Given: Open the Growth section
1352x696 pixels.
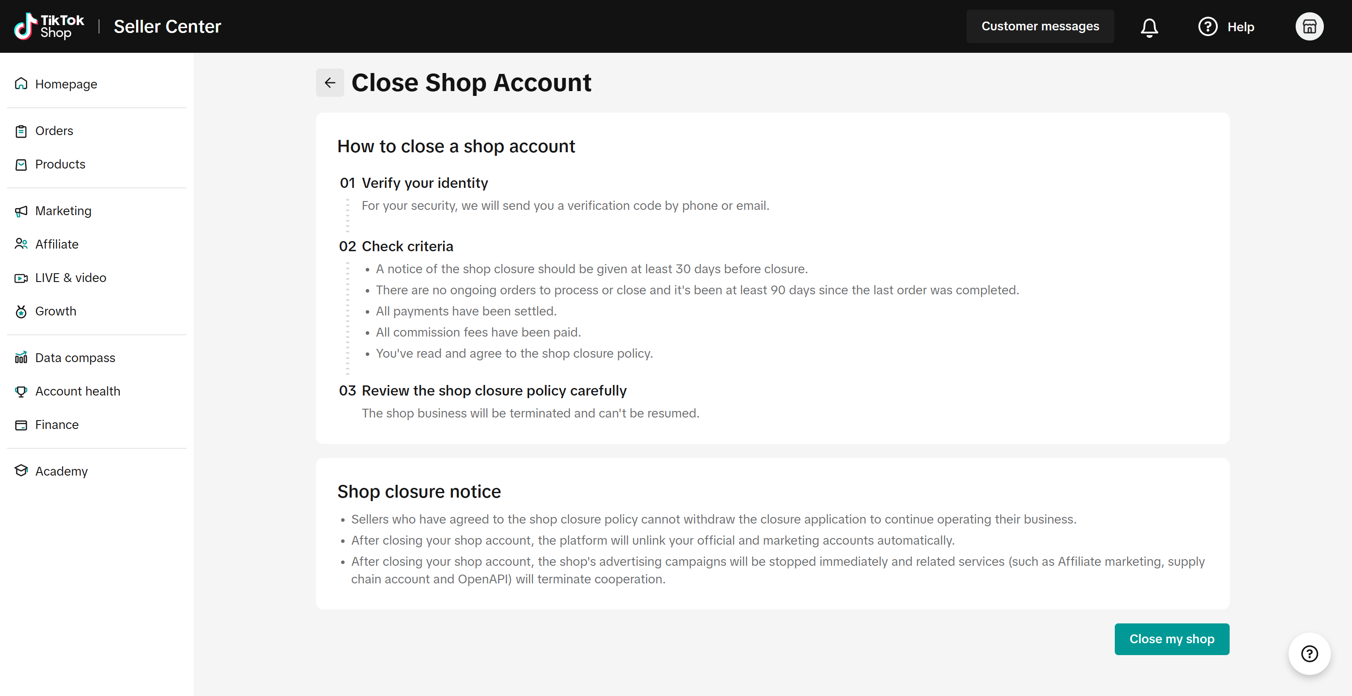Looking at the screenshot, I should pos(55,311).
